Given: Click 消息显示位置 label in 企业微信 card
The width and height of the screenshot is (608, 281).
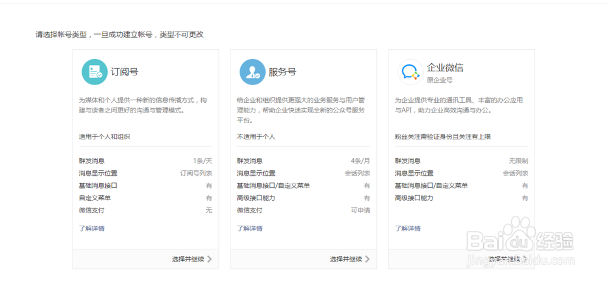Looking at the screenshot, I should (x=415, y=173).
